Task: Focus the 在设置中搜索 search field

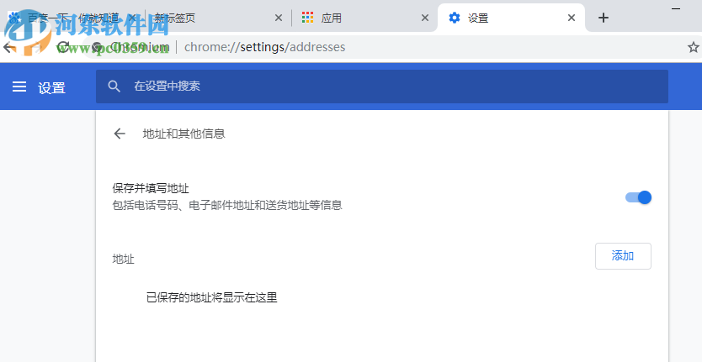Action: coord(382,87)
